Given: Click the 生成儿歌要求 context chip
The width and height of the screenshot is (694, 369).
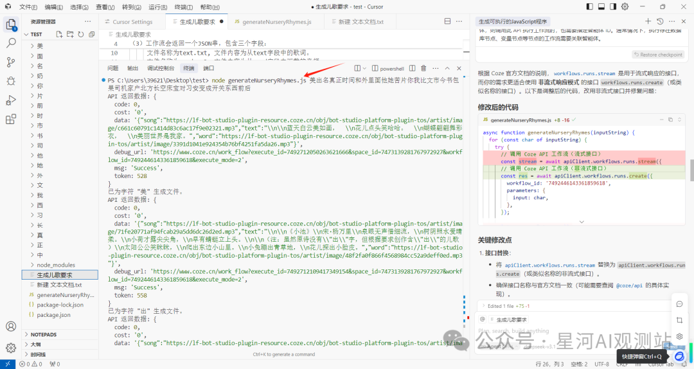Looking at the screenshot, I should tap(508, 319).
